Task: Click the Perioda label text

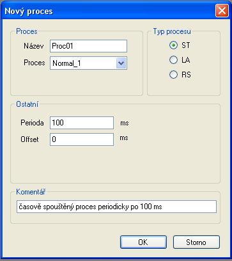Action: coord(32,123)
